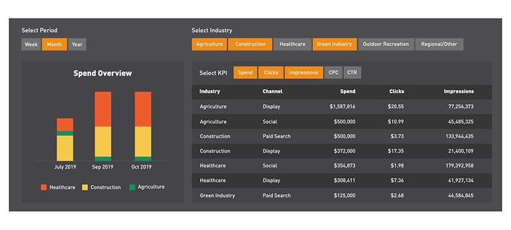Click the $2.68 clicks value
The height and width of the screenshot is (230, 511).
pos(397,195)
